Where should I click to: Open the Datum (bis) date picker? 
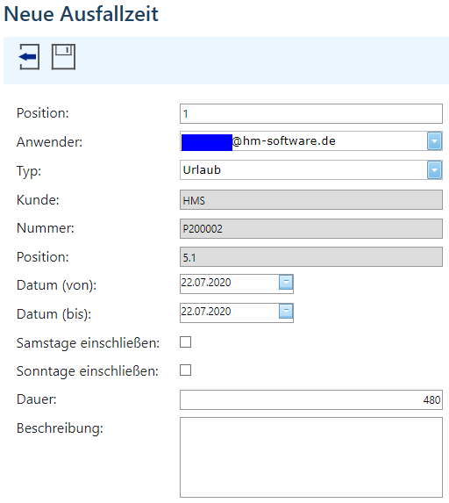[x=286, y=311]
